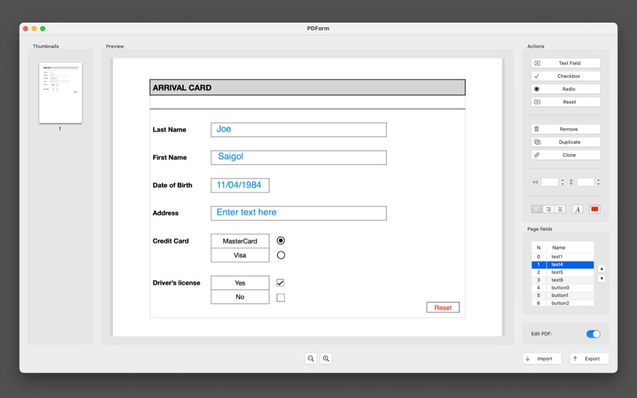Image resolution: width=637 pixels, height=398 pixels.
Task: Click the red Reset button on the form
Action: coord(443,308)
